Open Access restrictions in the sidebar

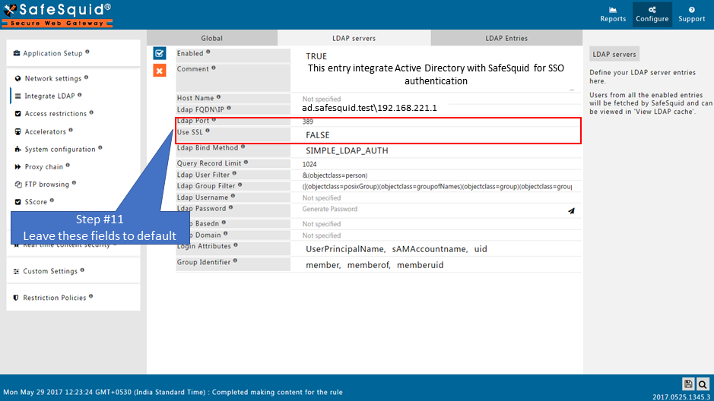(56, 114)
